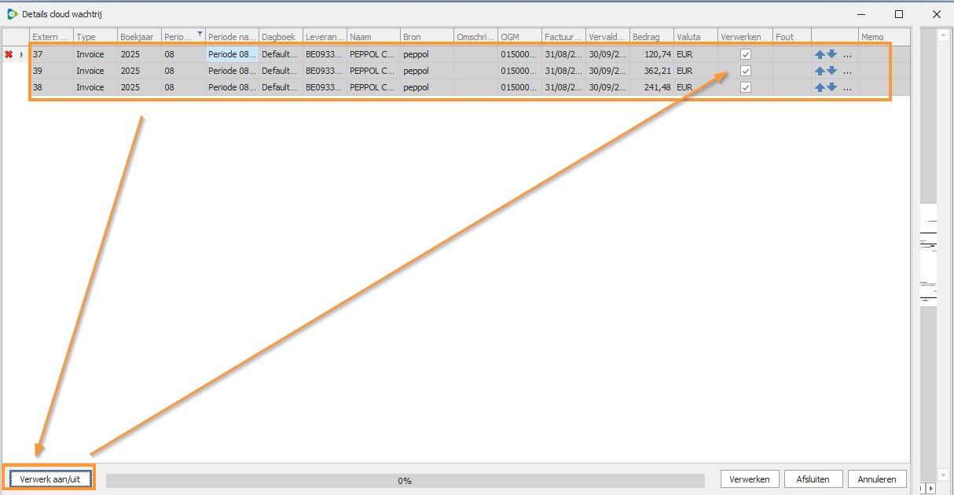
Task: Click the blue down arrow on row 38
Action: click(x=831, y=87)
